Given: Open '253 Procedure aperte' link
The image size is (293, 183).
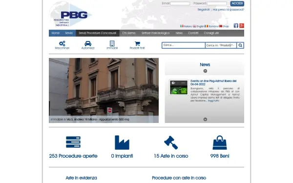Looking at the screenshot, I should (73, 156).
